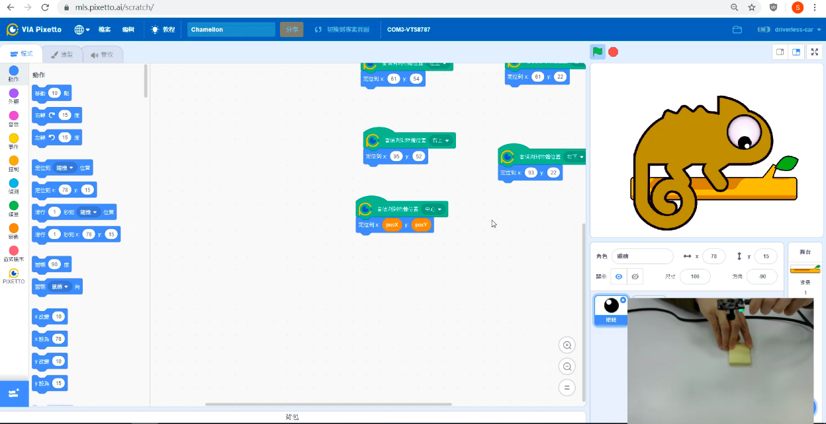Select the 函式積木 my blocks category
Screen dimensions: 826x424
(x=13, y=254)
